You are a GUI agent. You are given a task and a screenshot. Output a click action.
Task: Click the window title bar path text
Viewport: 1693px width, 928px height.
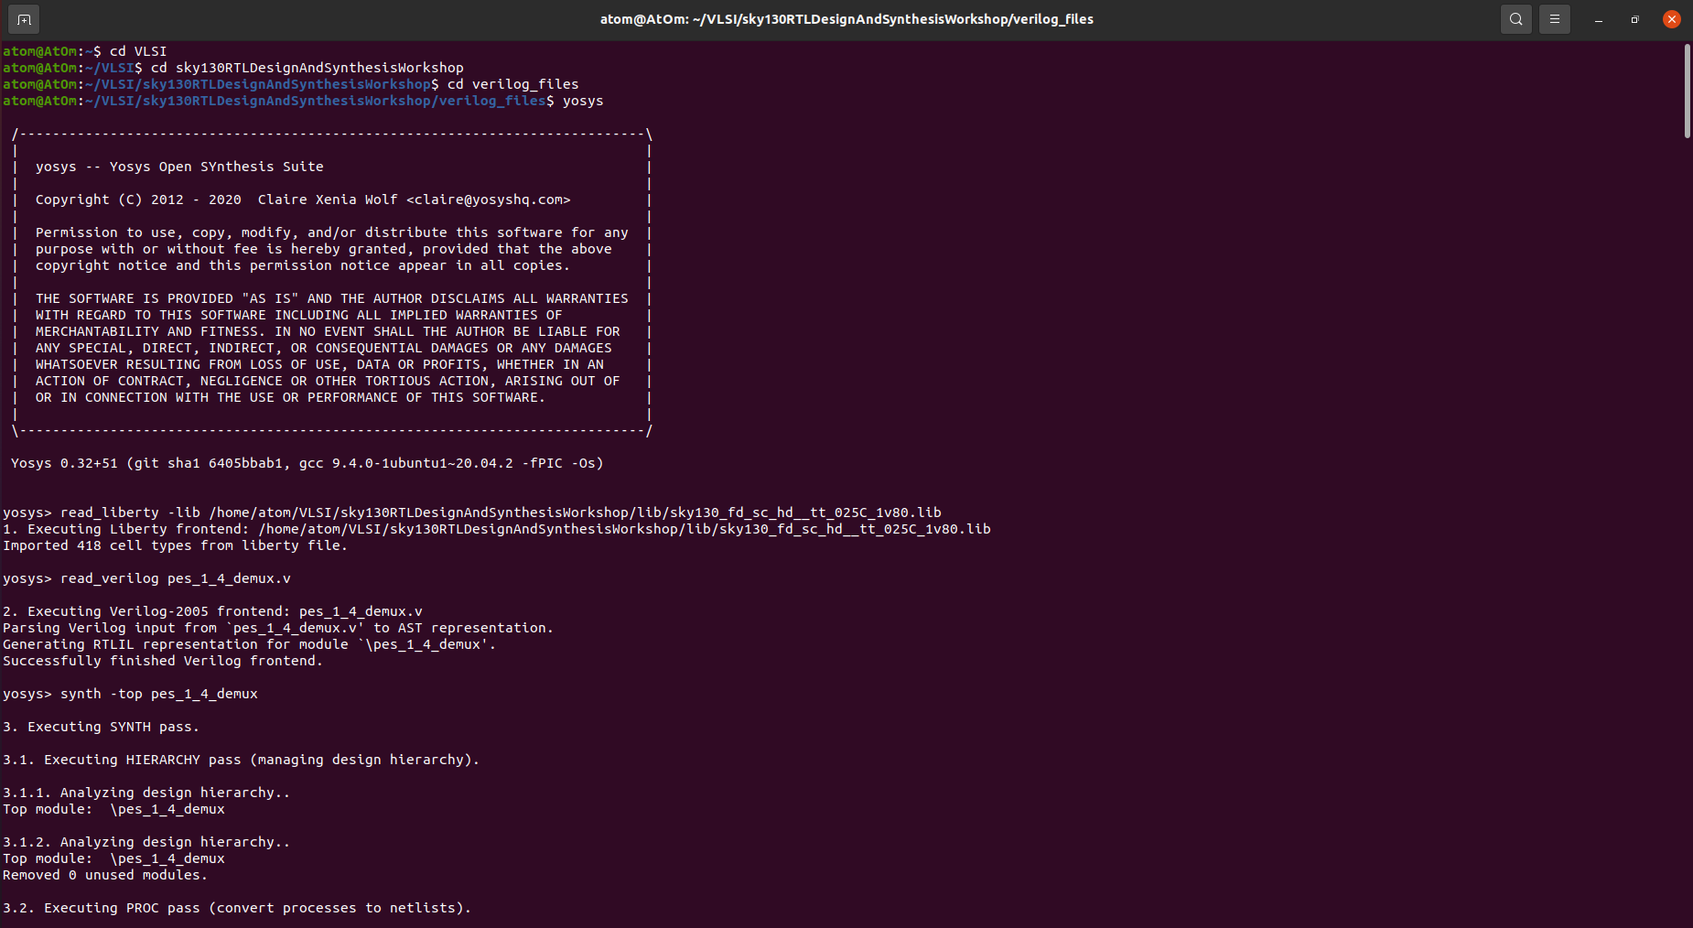(846, 18)
